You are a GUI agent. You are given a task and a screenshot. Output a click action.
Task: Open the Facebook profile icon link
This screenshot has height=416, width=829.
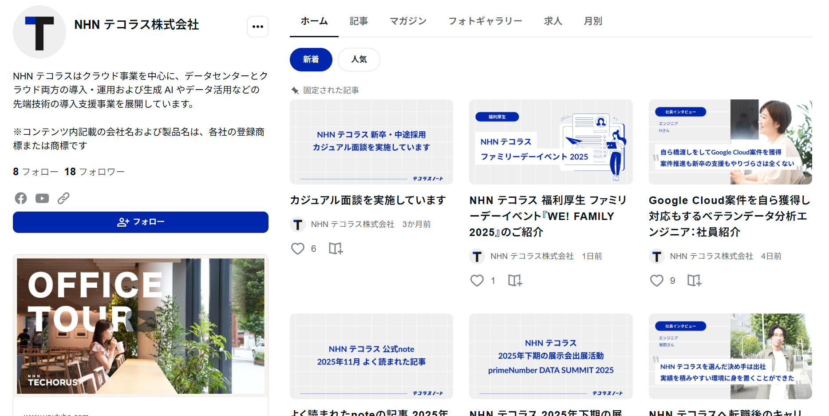21,198
